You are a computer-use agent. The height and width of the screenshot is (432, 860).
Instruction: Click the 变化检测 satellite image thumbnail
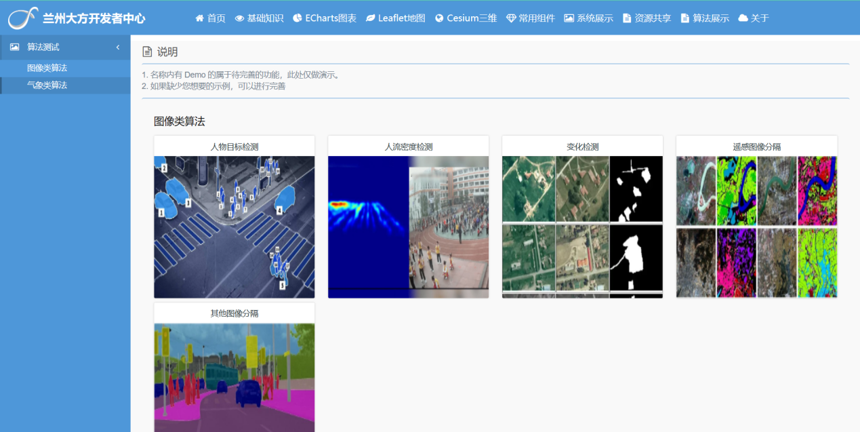pyautogui.click(x=582, y=227)
